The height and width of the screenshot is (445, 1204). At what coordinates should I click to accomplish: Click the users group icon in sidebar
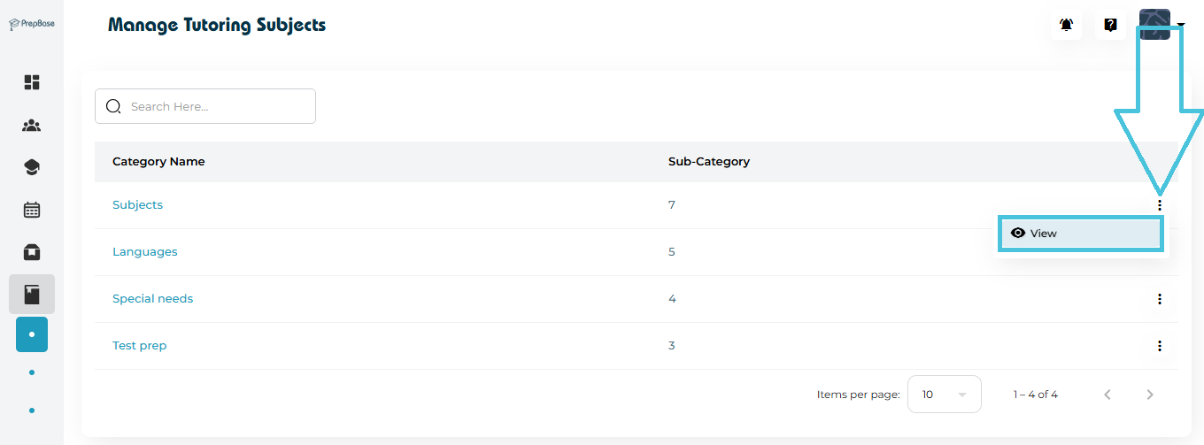pyautogui.click(x=32, y=126)
